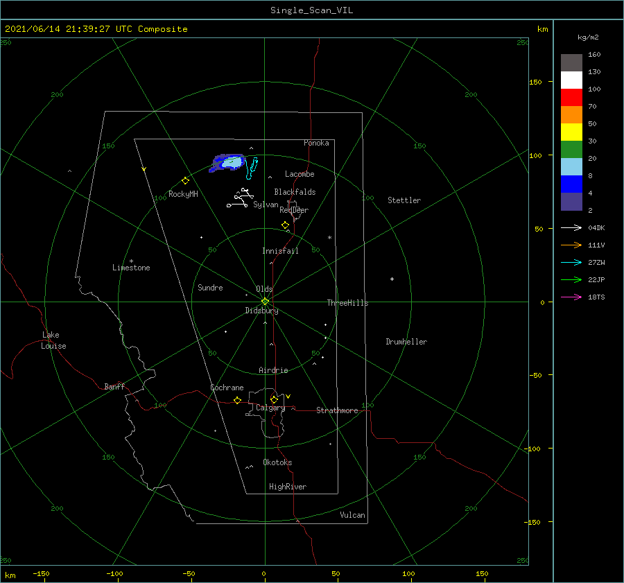Click the 27ZW legend label

tap(596, 263)
